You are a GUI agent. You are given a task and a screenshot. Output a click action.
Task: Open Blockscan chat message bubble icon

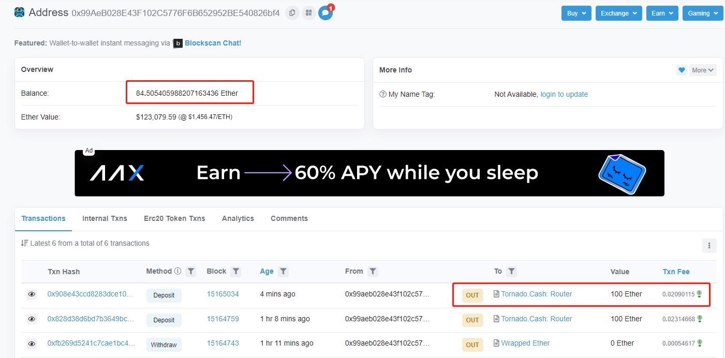tap(325, 13)
